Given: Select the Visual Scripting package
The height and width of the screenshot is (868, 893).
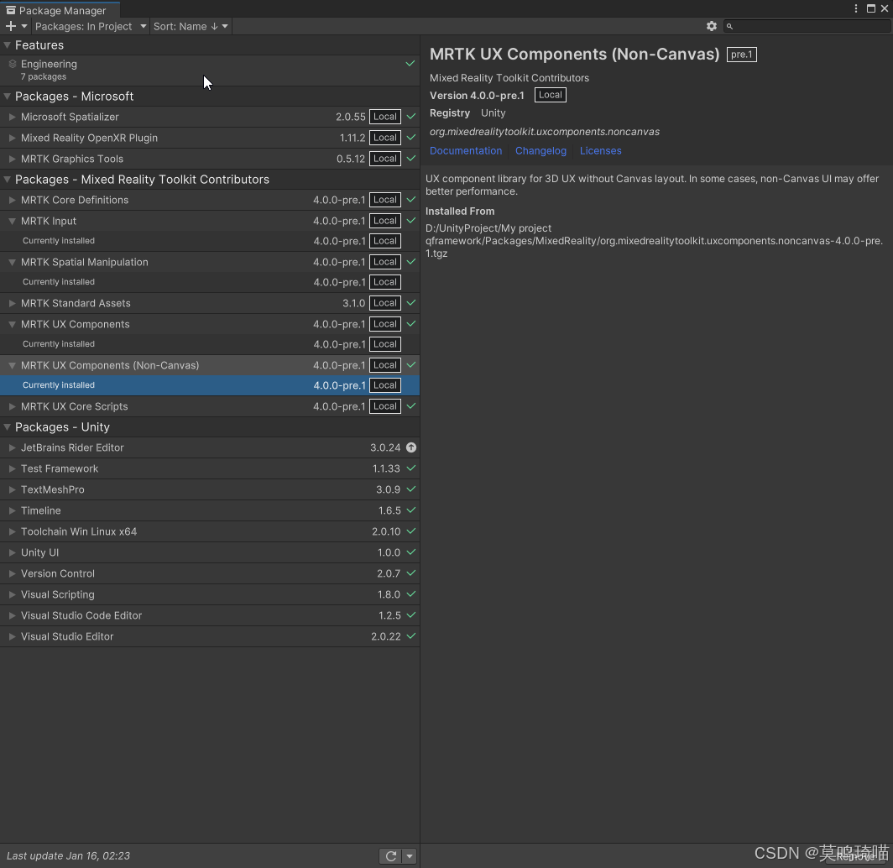Looking at the screenshot, I should pos(210,594).
